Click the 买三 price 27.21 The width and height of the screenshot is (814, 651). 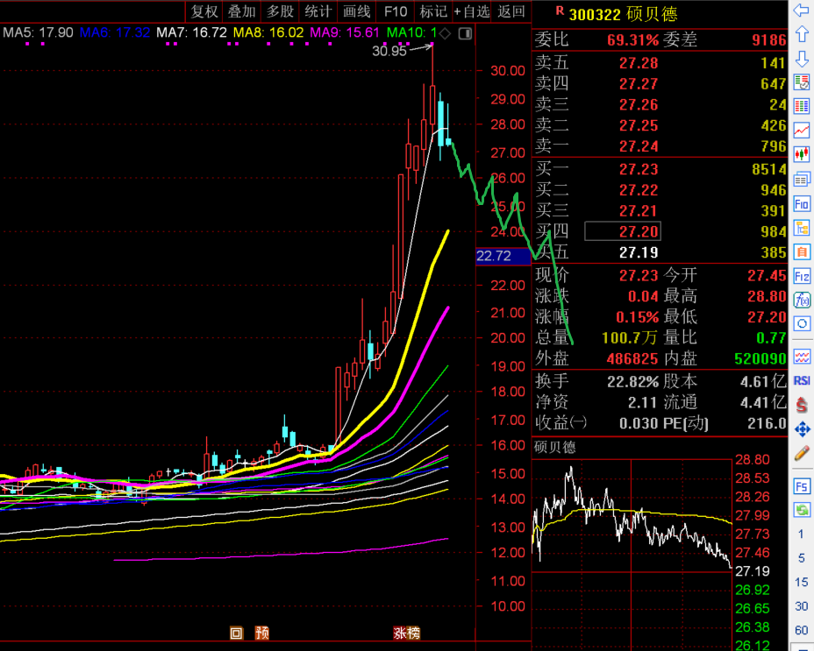coord(638,210)
